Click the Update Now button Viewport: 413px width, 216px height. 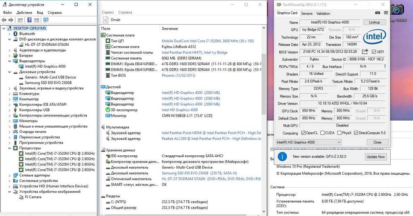[375, 157]
